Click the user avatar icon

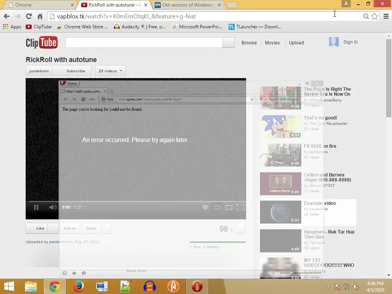pyautogui.click(x=334, y=42)
